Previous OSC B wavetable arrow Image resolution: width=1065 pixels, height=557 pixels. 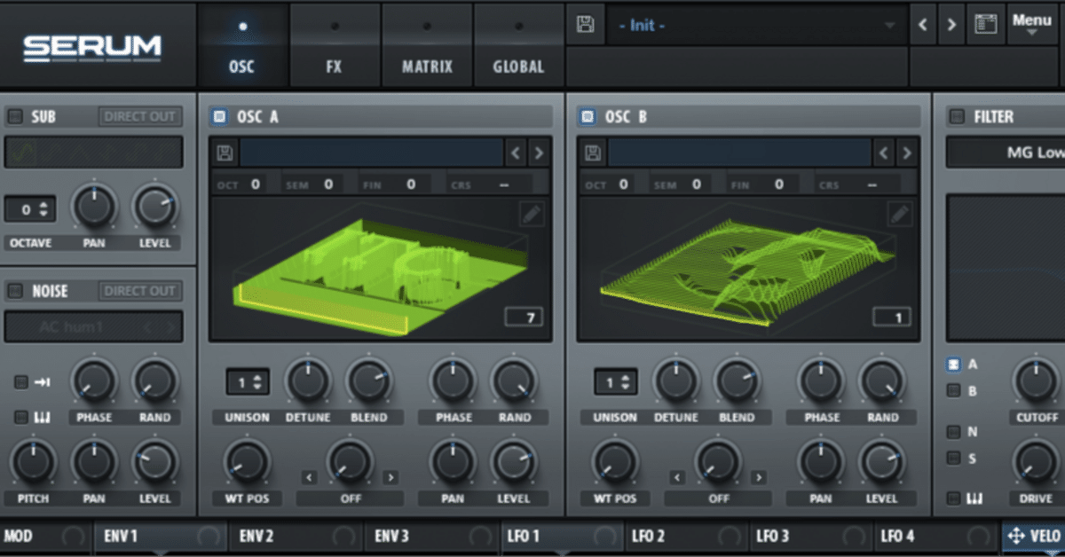coord(884,153)
